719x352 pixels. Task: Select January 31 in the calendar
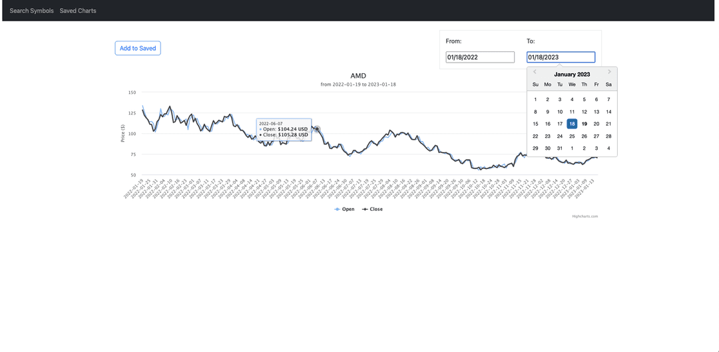tap(560, 148)
